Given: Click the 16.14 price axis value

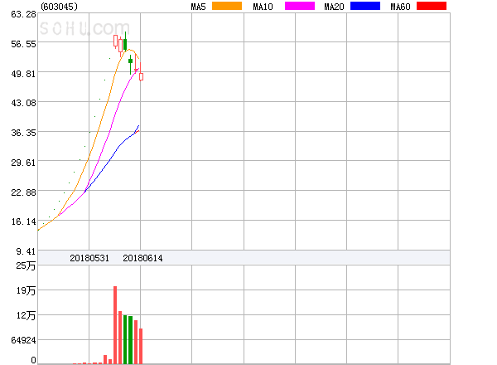Looking at the screenshot, I should (x=23, y=221).
